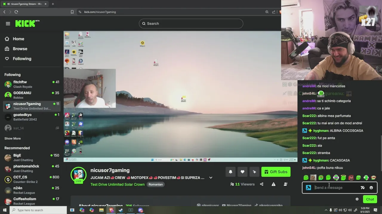Open the emoji picker smiley
This screenshot has width=382, height=214.
371,188
